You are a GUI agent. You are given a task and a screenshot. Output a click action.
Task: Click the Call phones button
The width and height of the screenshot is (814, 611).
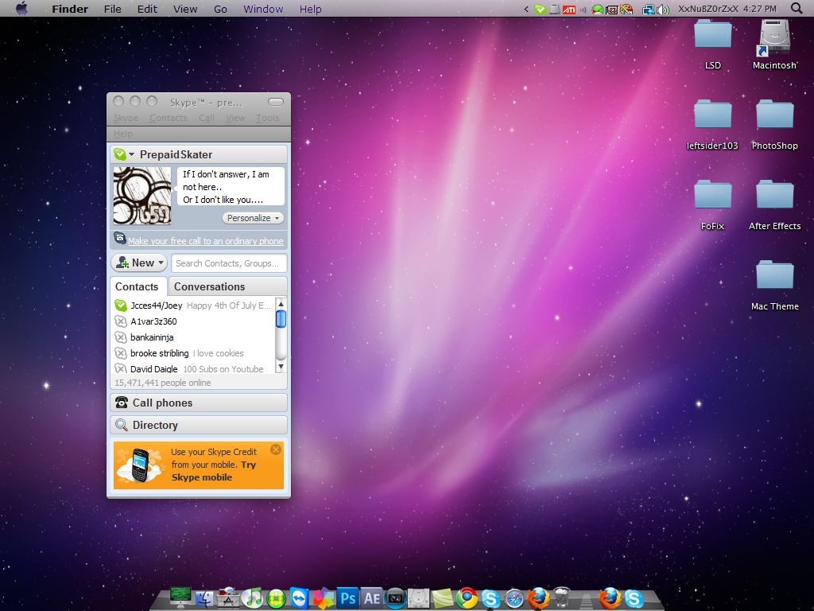click(199, 403)
